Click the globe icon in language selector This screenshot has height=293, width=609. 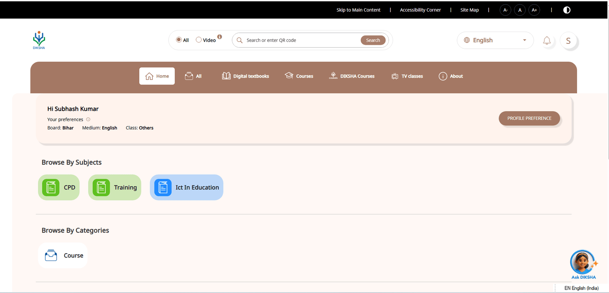467,40
